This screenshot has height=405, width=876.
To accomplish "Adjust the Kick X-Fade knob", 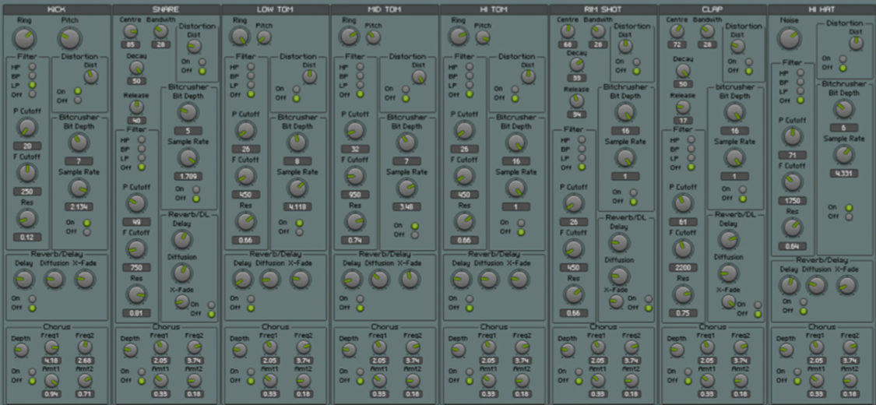I will (84, 279).
